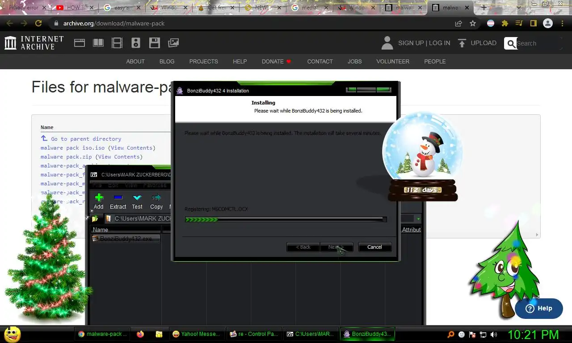Open the PROJECTS menu item

coord(204,61)
